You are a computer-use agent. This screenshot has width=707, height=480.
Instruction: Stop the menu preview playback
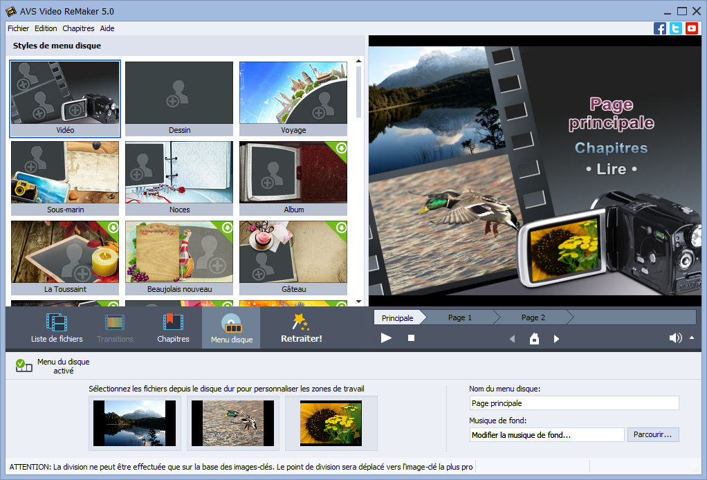pos(411,338)
